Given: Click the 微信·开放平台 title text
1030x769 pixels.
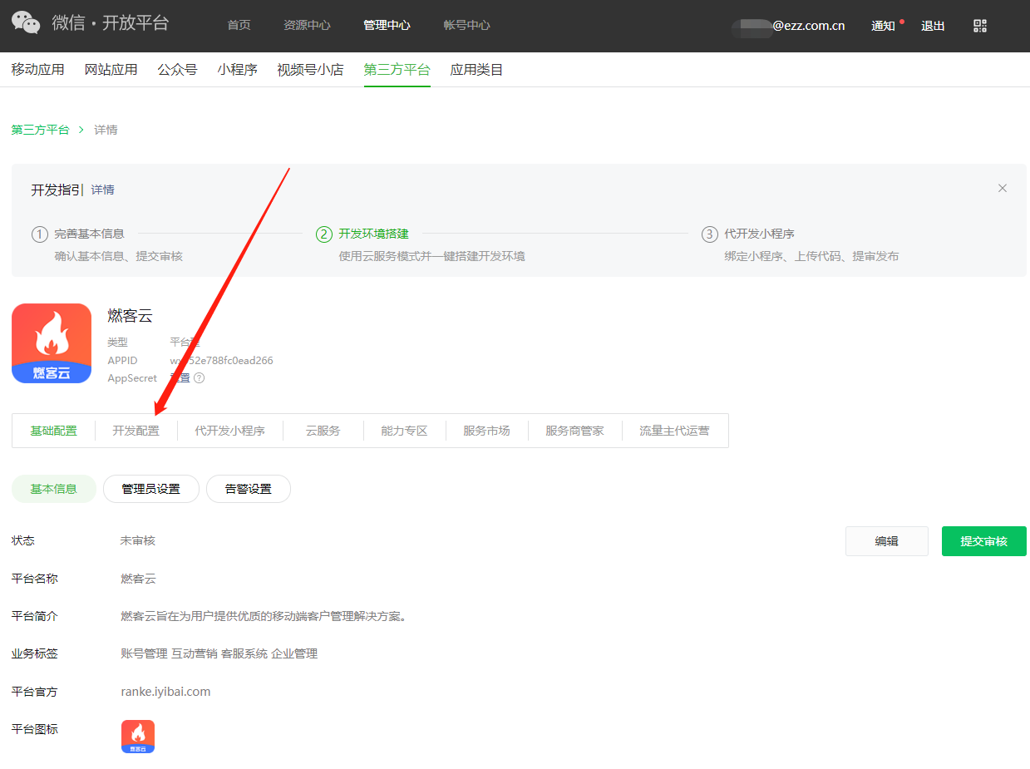Looking at the screenshot, I should pyautogui.click(x=111, y=23).
